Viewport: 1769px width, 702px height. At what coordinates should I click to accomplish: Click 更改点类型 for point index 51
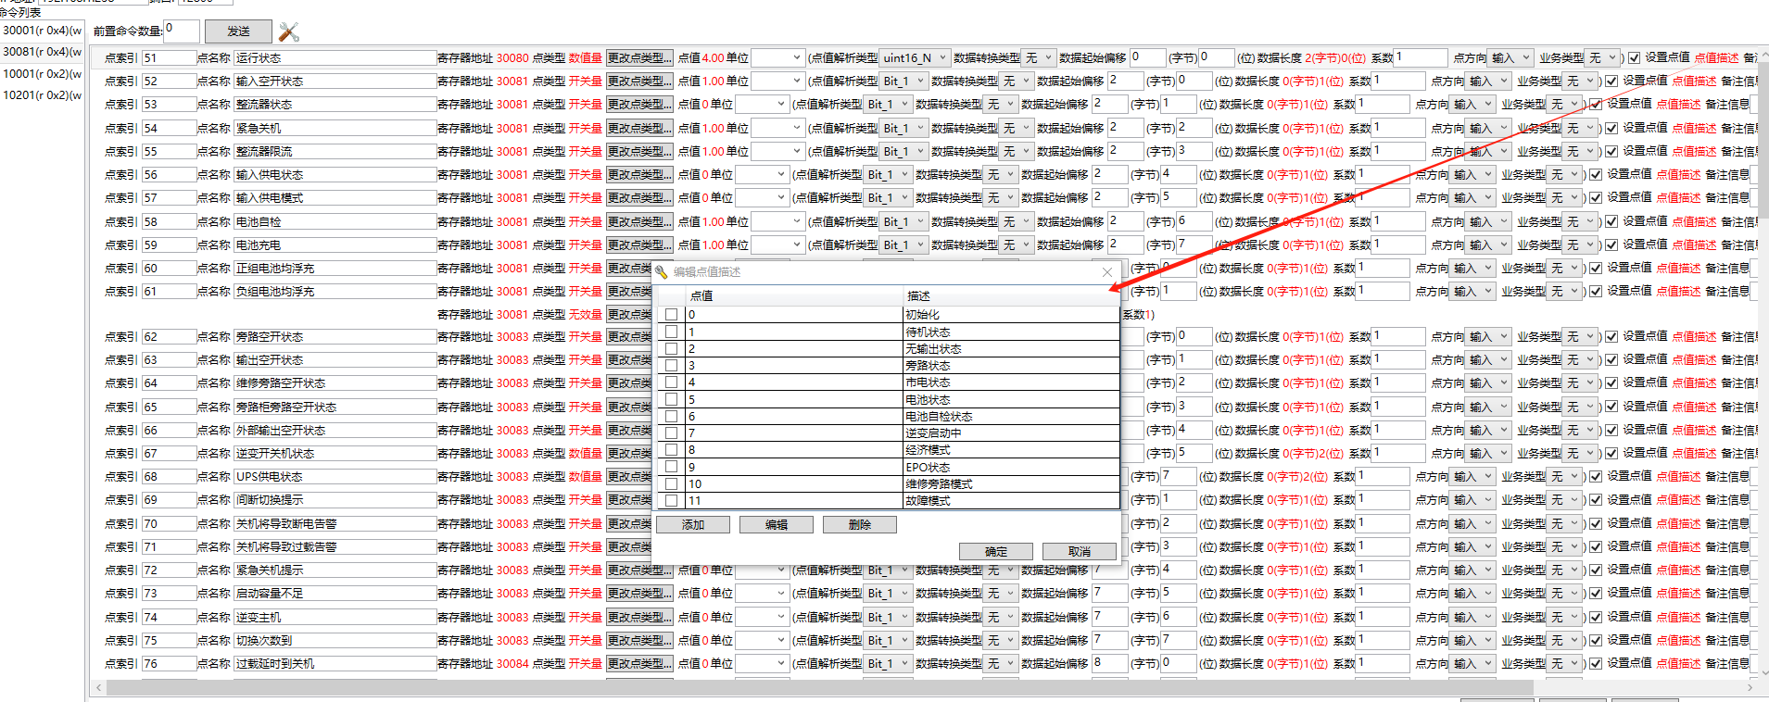click(639, 57)
